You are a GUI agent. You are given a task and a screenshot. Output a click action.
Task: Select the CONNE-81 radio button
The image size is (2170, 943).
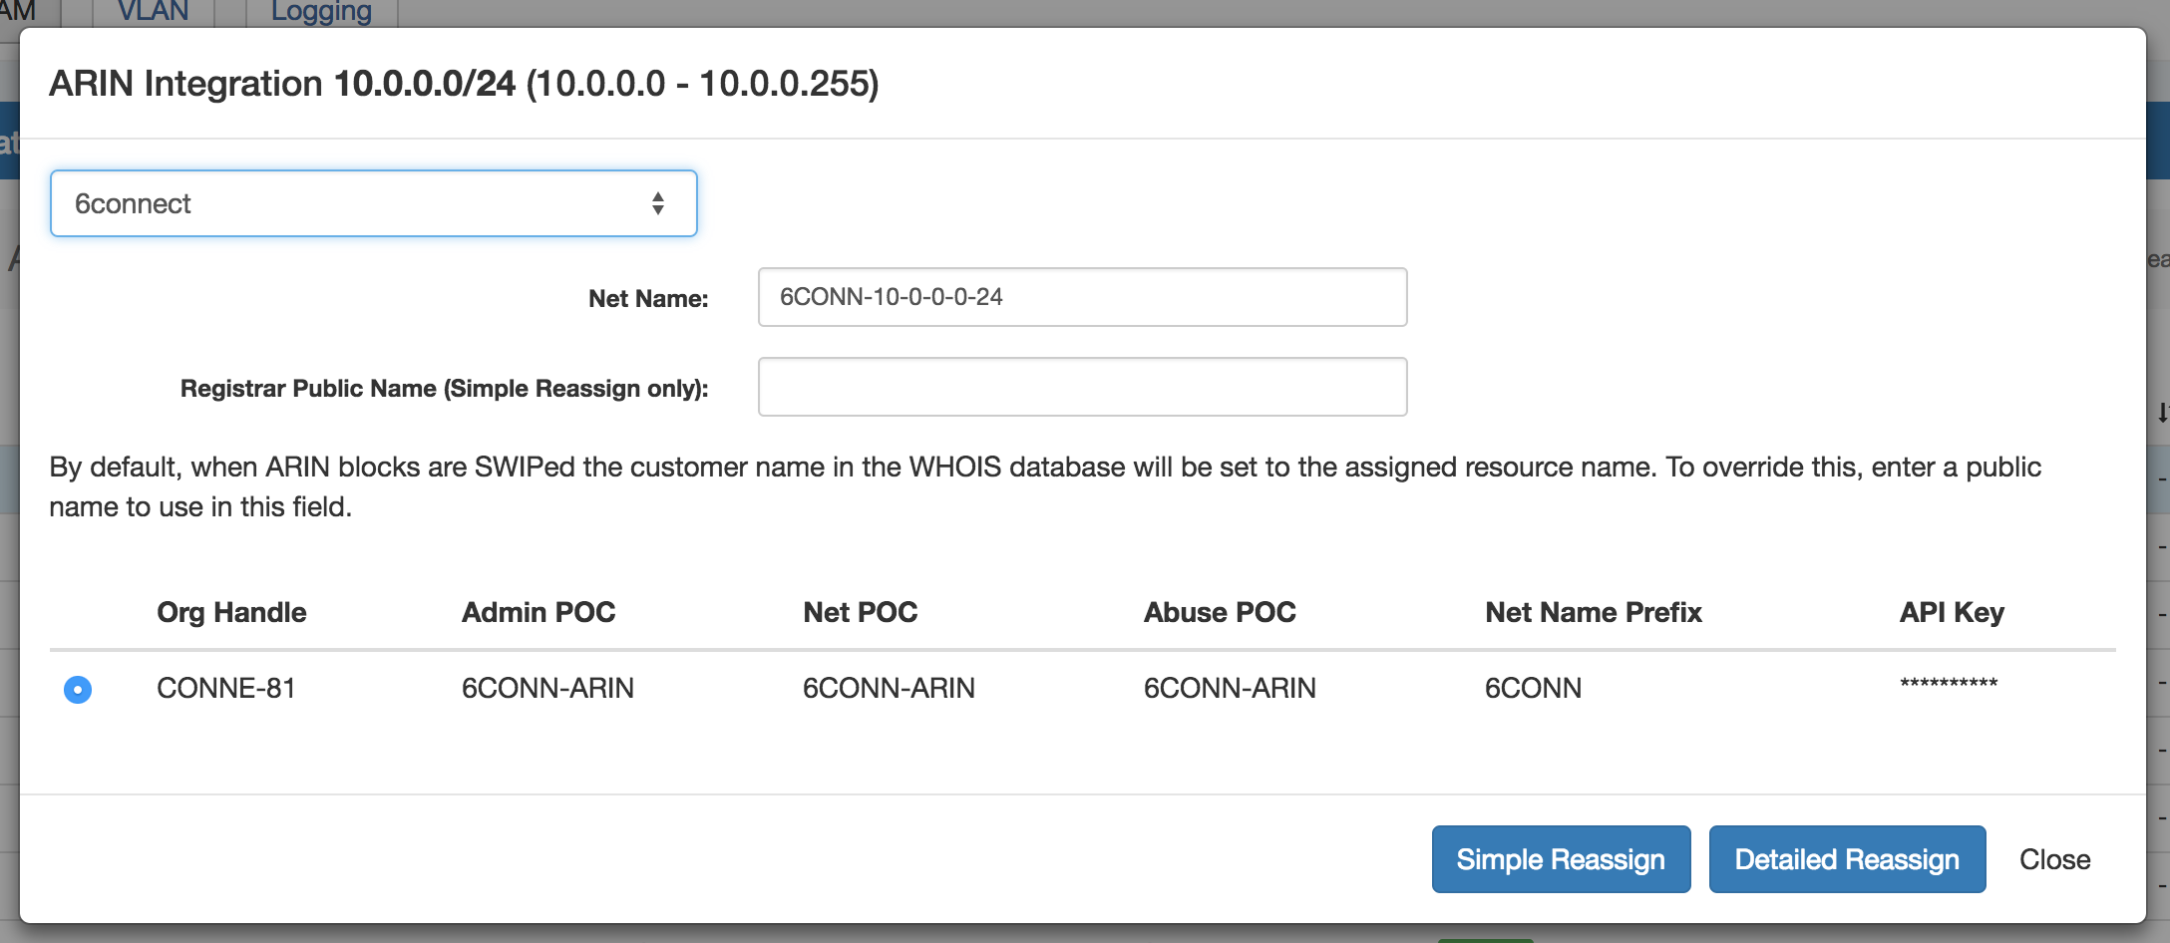click(x=78, y=689)
